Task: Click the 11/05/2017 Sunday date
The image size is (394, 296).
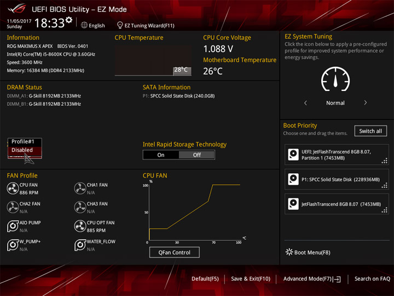Action: click(x=19, y=24)
